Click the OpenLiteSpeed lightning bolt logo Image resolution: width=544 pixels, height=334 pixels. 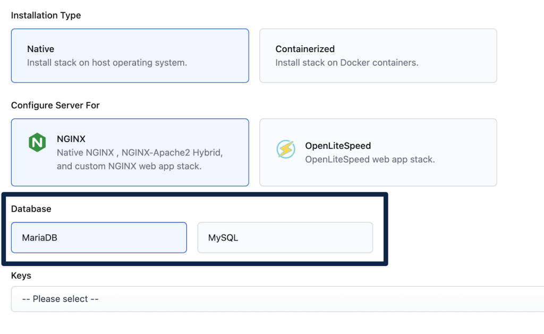click(285, 149)
